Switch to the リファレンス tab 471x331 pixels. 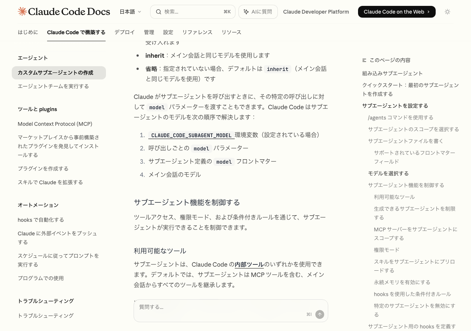(197, 32)
